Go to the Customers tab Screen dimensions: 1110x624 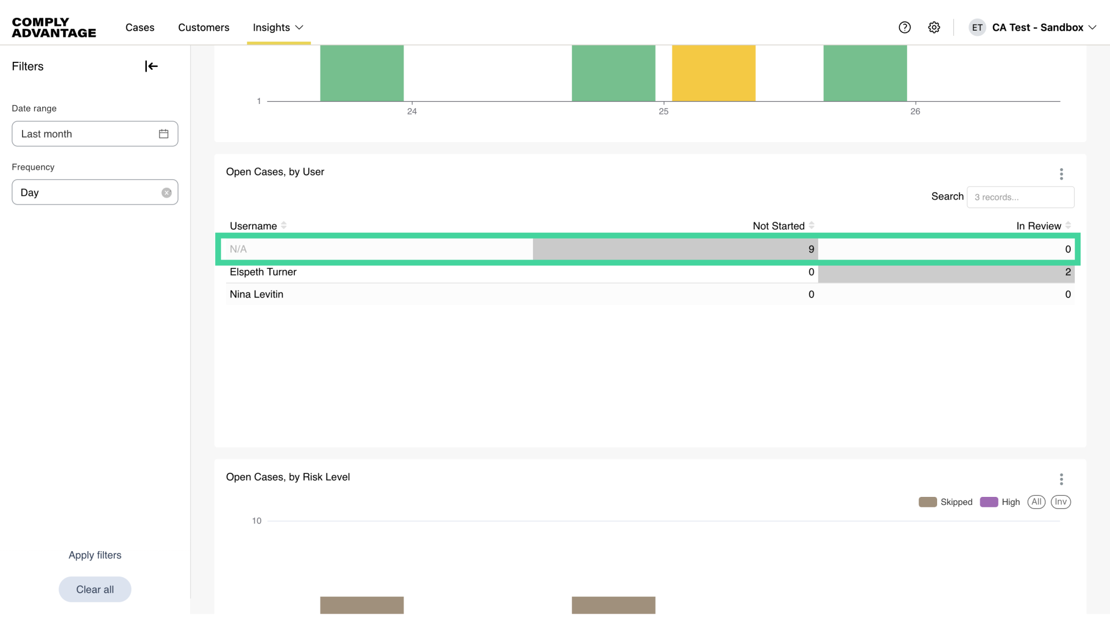(x=203, y=27)
